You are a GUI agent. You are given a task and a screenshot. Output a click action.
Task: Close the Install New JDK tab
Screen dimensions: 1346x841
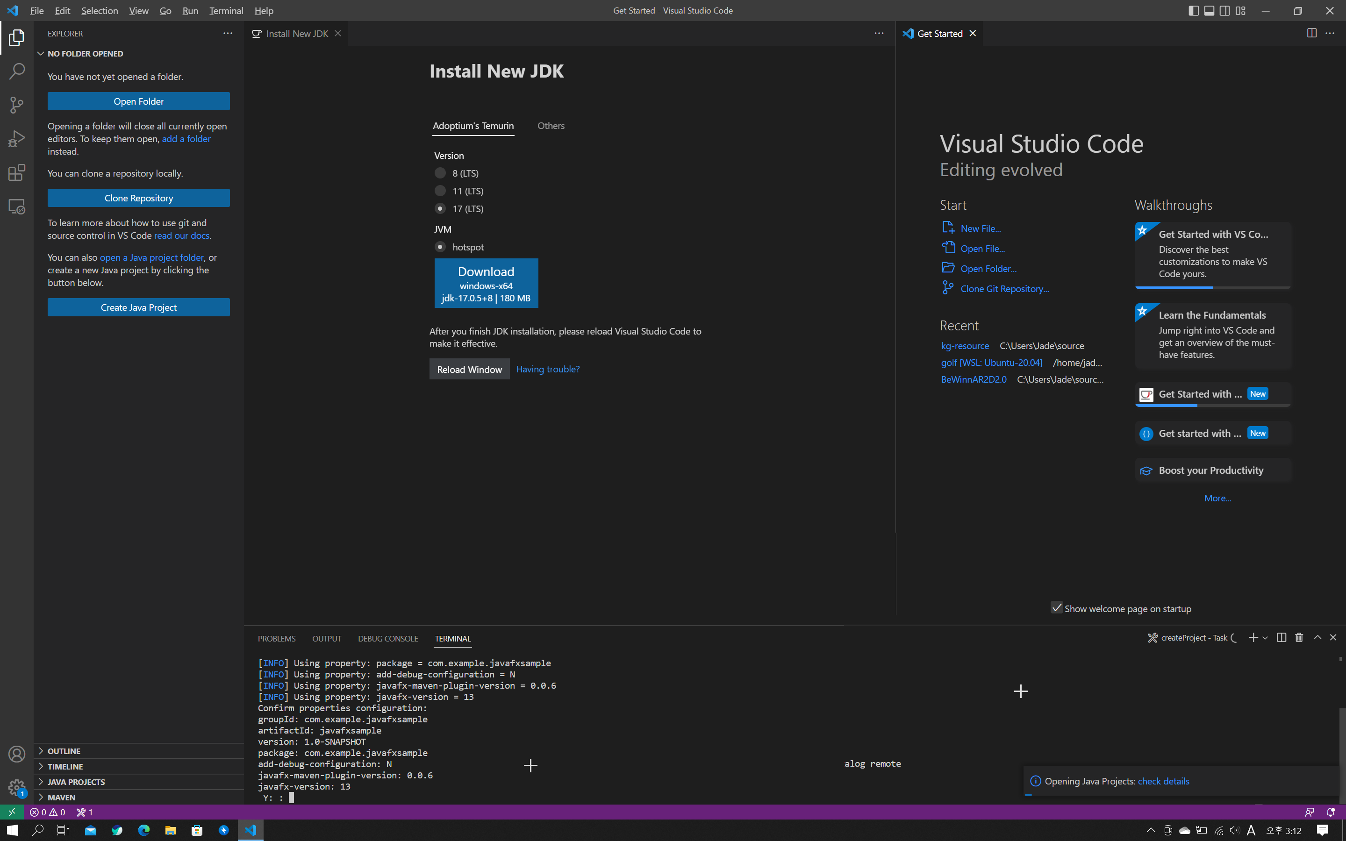pyautogui.click(x=337, y=33)
